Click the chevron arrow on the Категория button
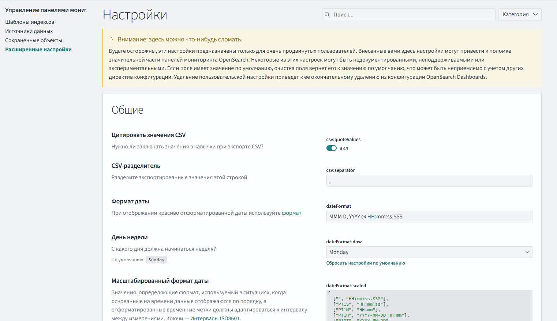The width and height of the screenshot is (557, 321). [535, 15]
